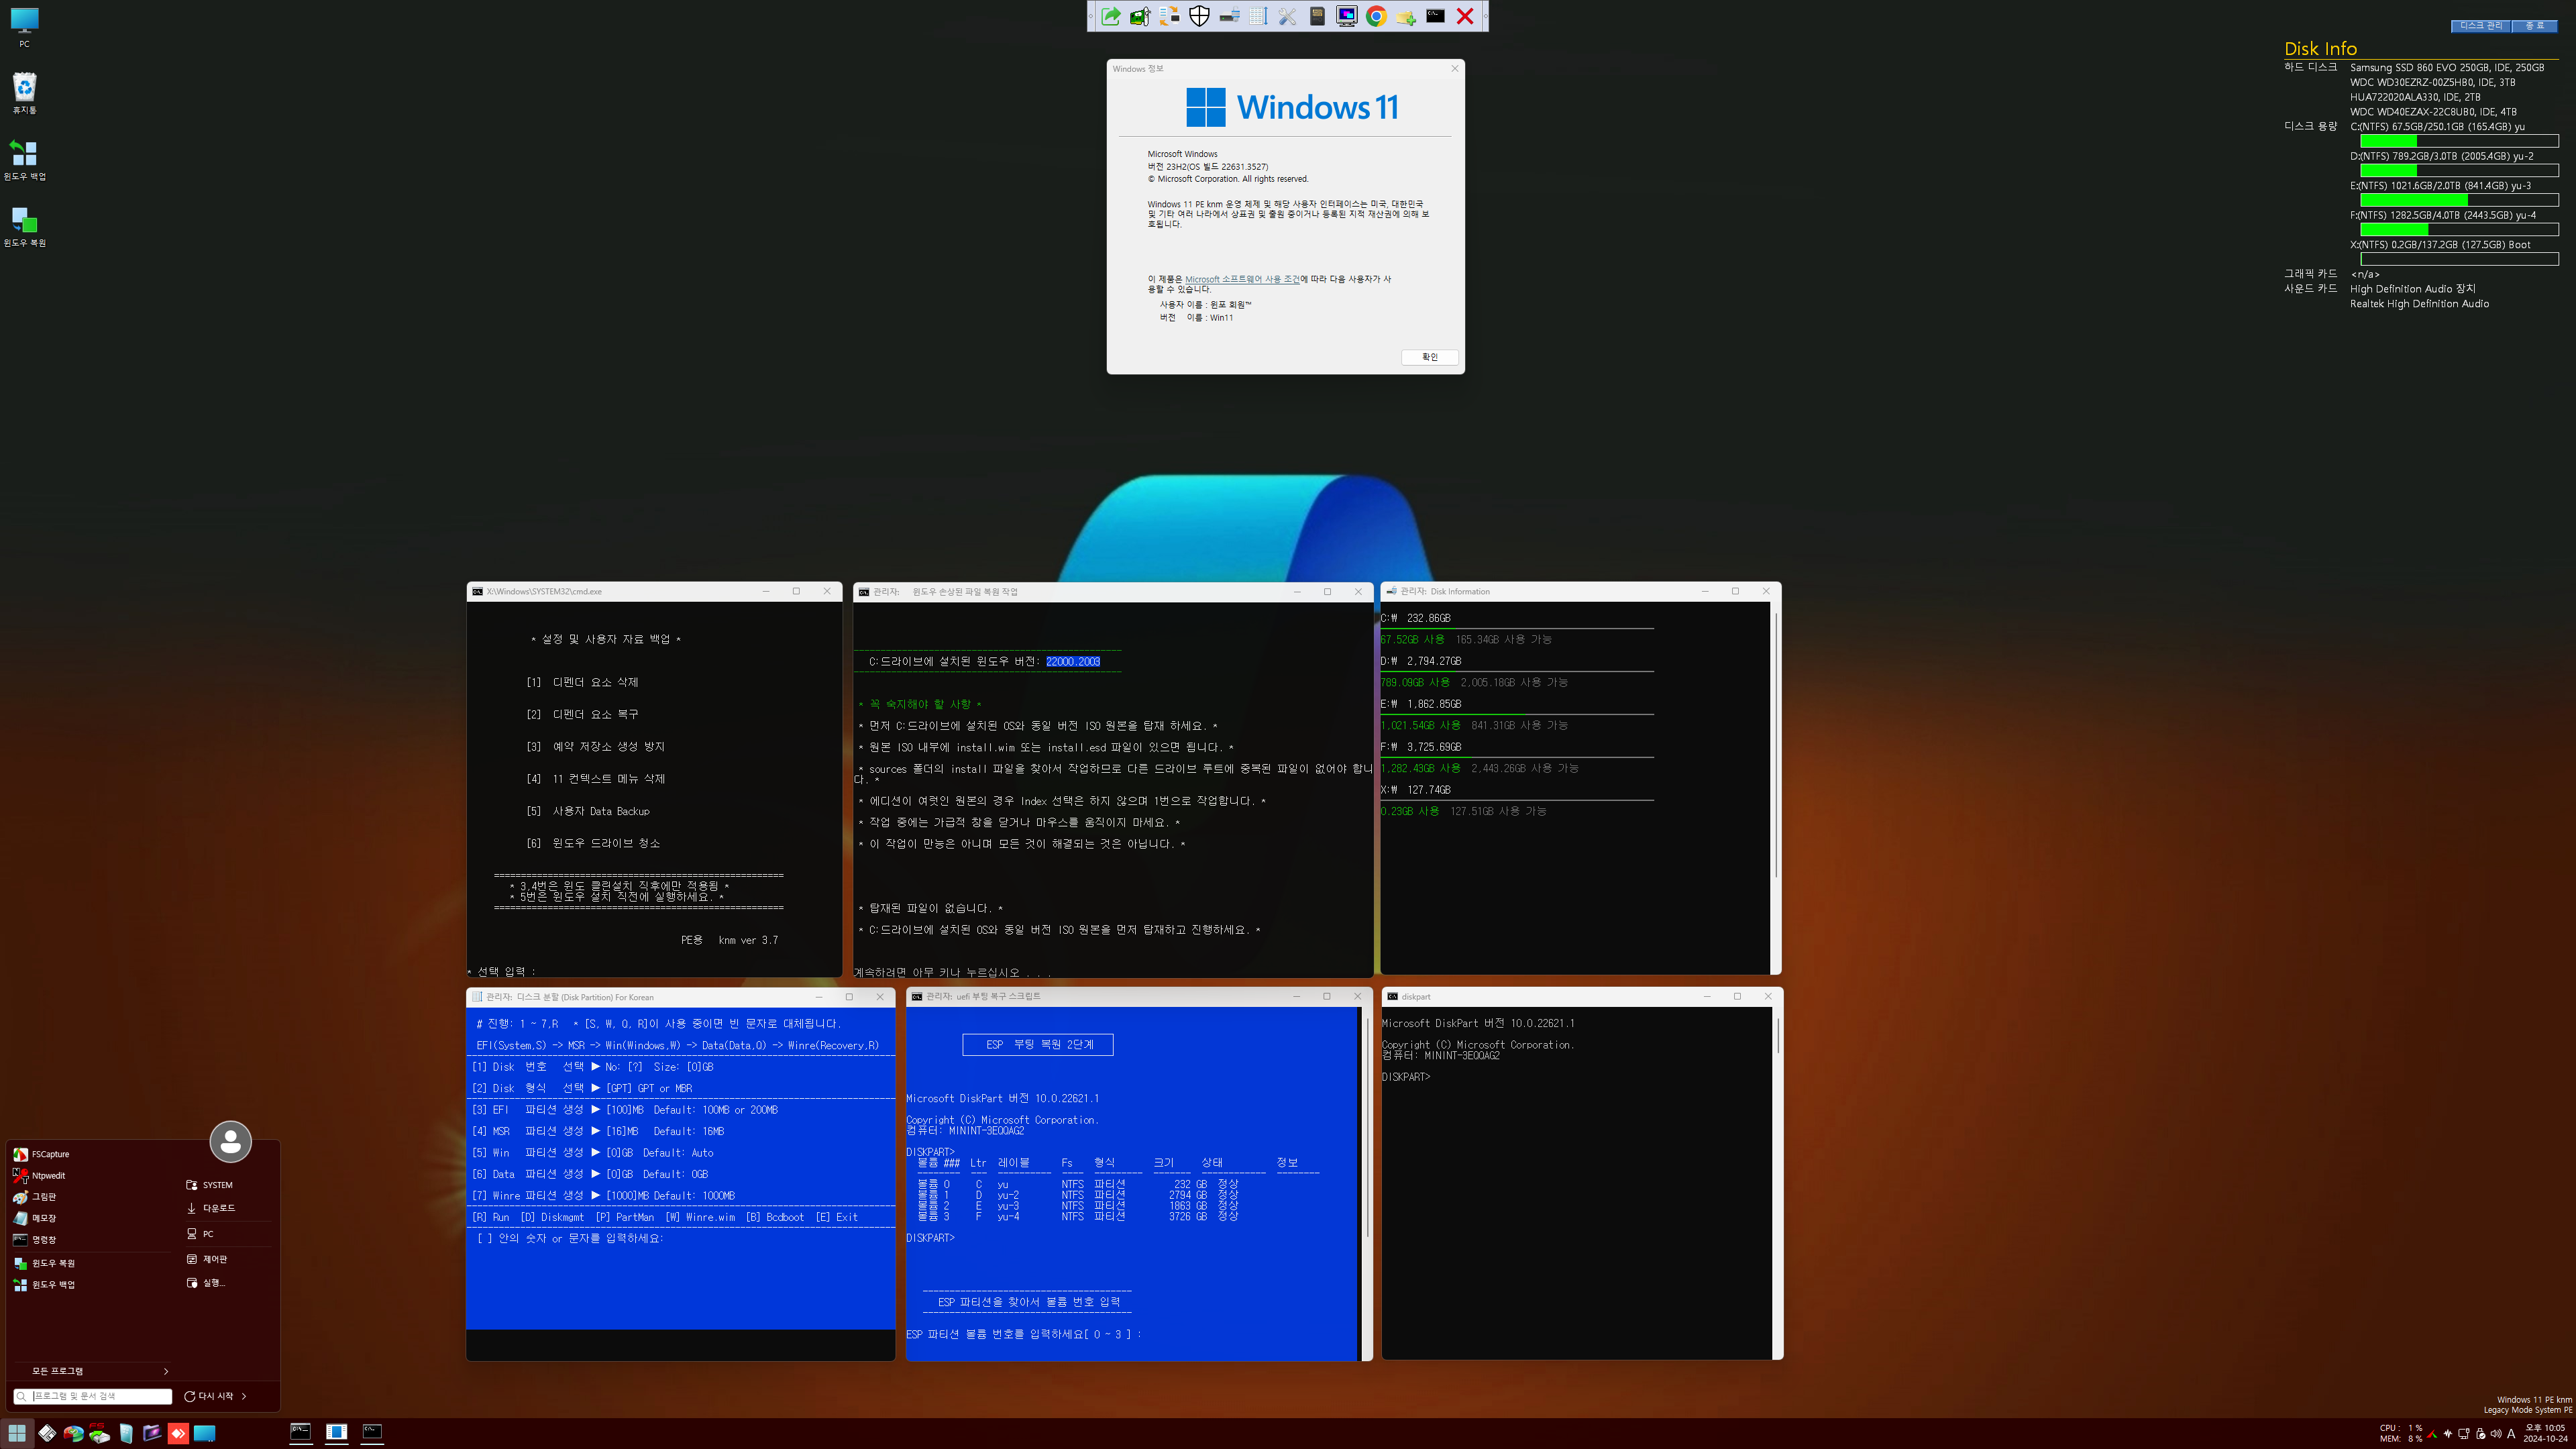
Task: Open the 윈도우 백업 desktop icon
Action: pyautogui.click(x=24, y=160)
